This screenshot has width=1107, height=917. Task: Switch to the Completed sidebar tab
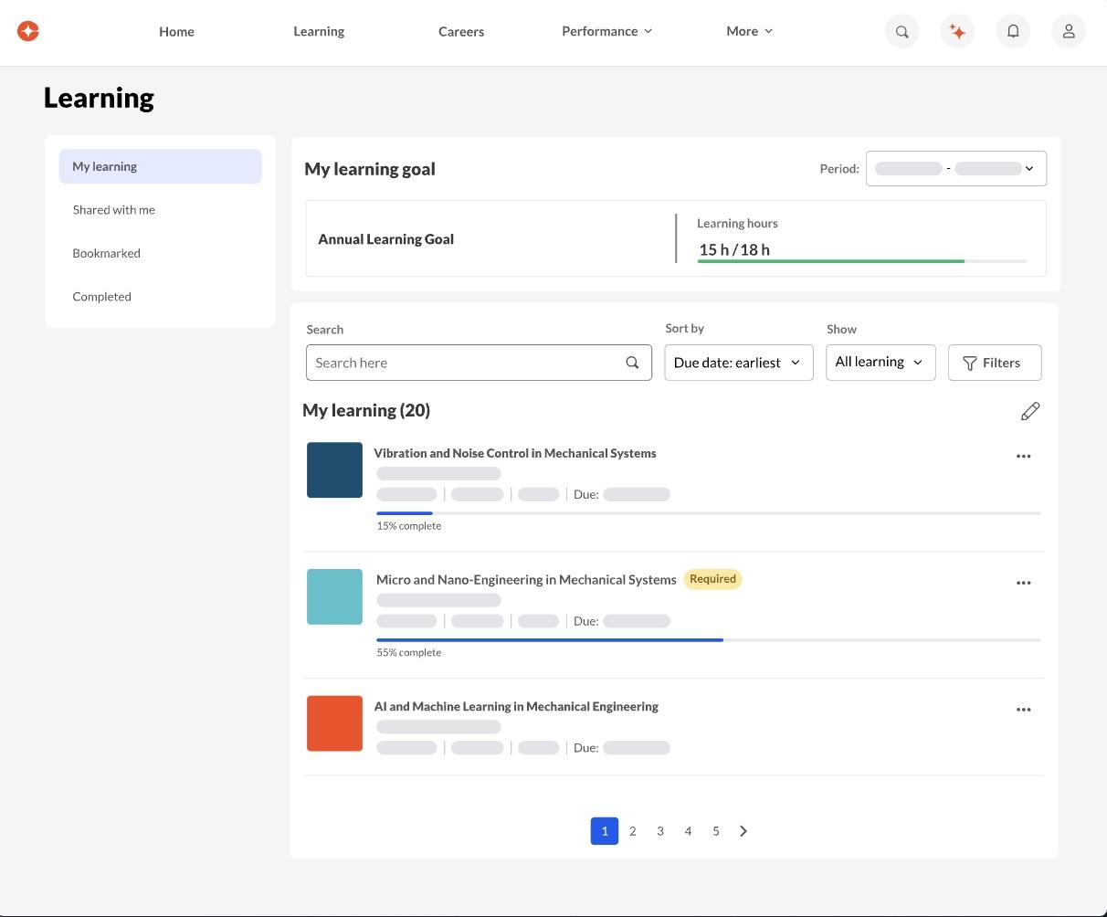coord(102,297)
